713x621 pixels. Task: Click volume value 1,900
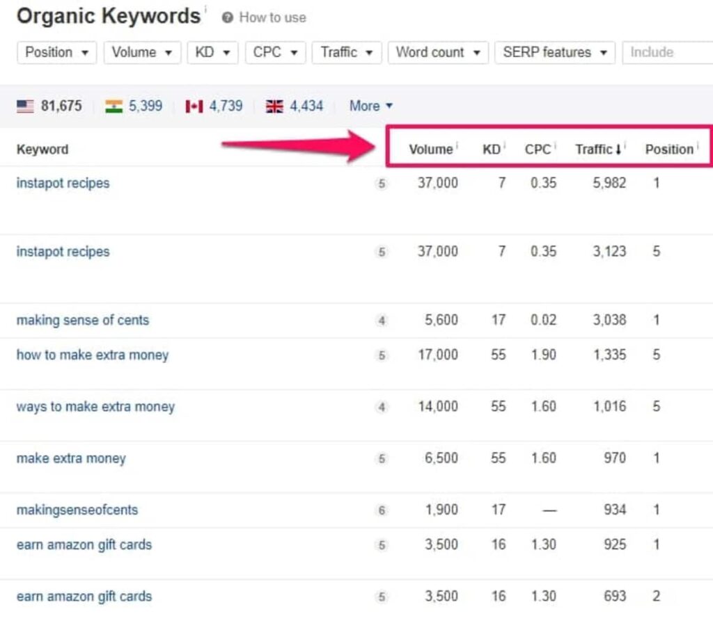441,510
